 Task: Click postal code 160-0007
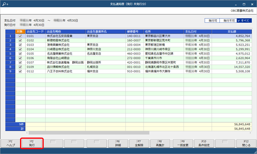point(135,41)
